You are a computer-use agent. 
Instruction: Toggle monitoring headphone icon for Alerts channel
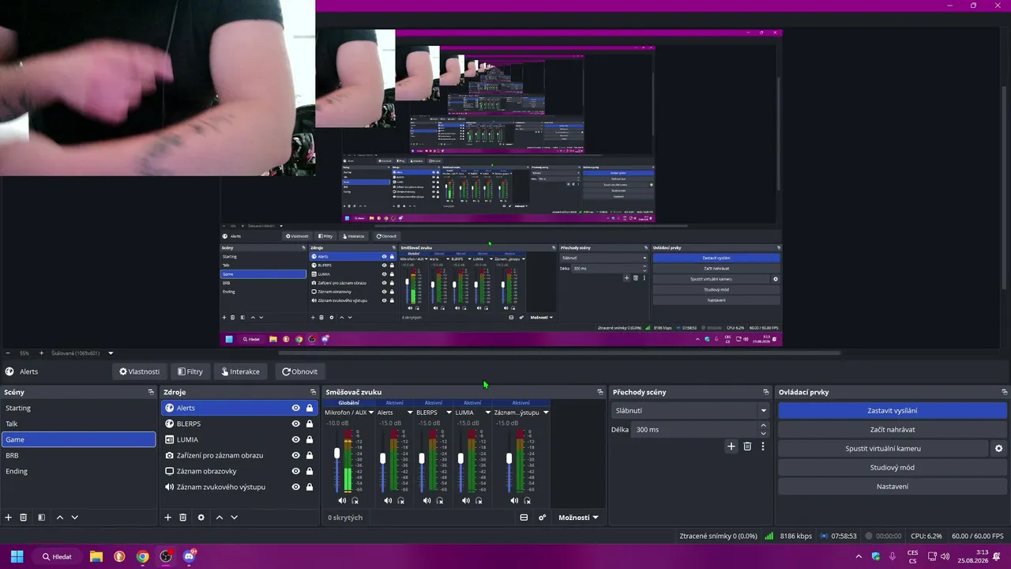click(400, 500)
